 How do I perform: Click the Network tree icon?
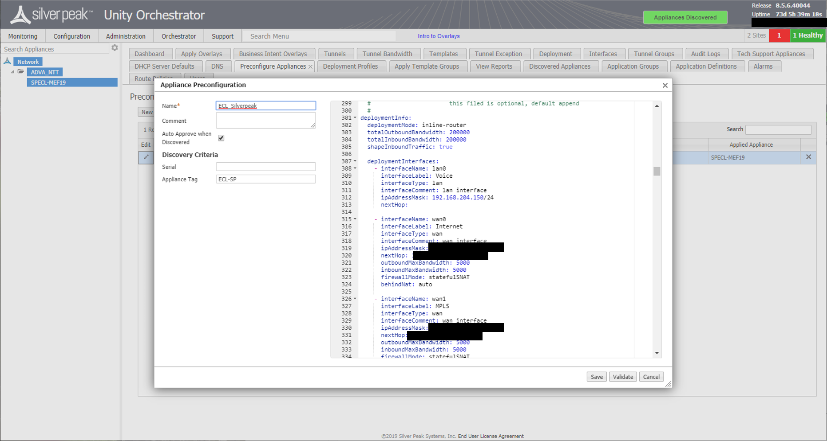[x=7, y=61]
